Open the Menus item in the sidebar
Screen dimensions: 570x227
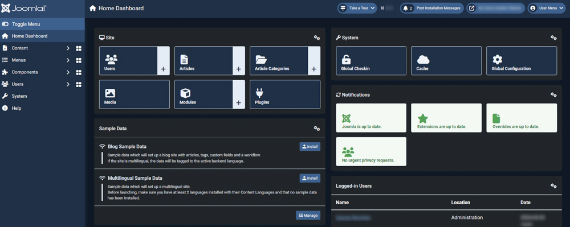(x=19, y=60)
